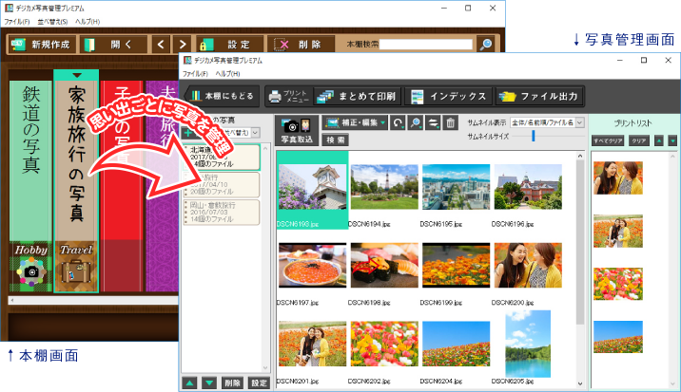The width and height of the screenshot is (681, 392).
Task: Select thumbnail DSCN6195.jpg
Action: click(456, 187)
